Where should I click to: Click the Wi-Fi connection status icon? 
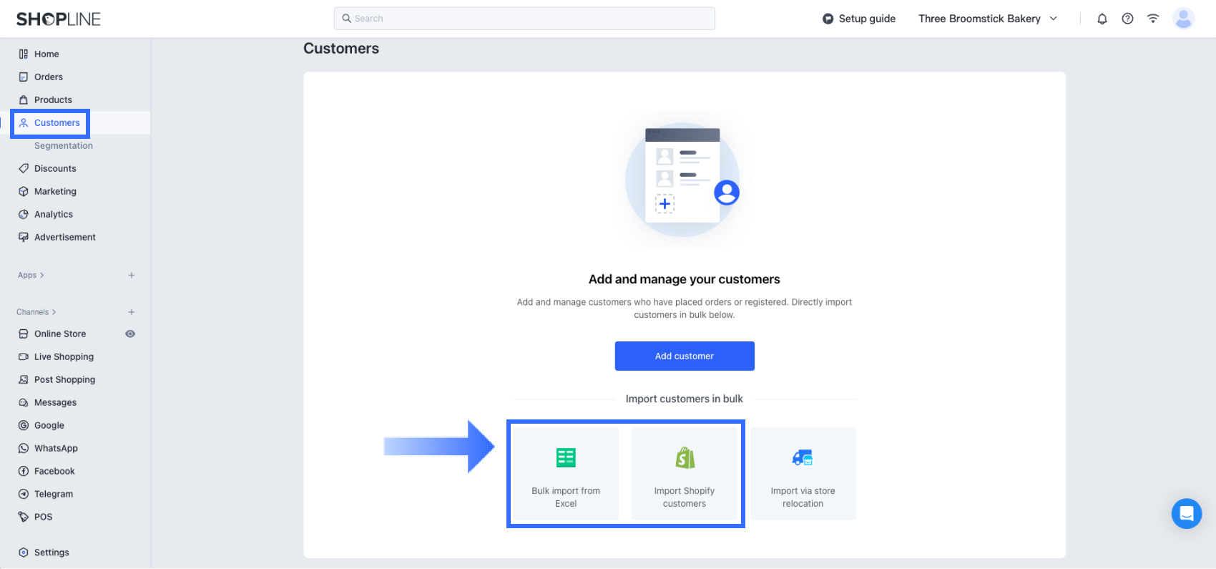point(1153,19)
